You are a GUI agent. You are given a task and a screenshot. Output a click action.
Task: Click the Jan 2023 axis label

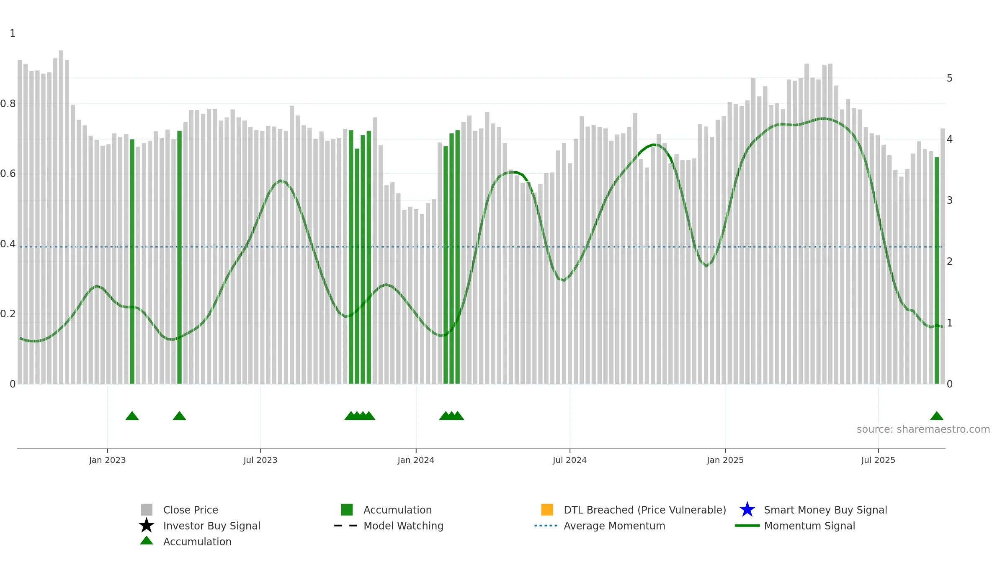(x=107, y=460)
